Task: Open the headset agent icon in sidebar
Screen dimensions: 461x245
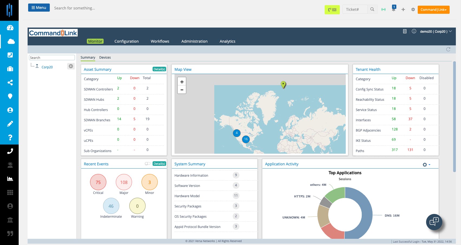Action: click(10, 165)
